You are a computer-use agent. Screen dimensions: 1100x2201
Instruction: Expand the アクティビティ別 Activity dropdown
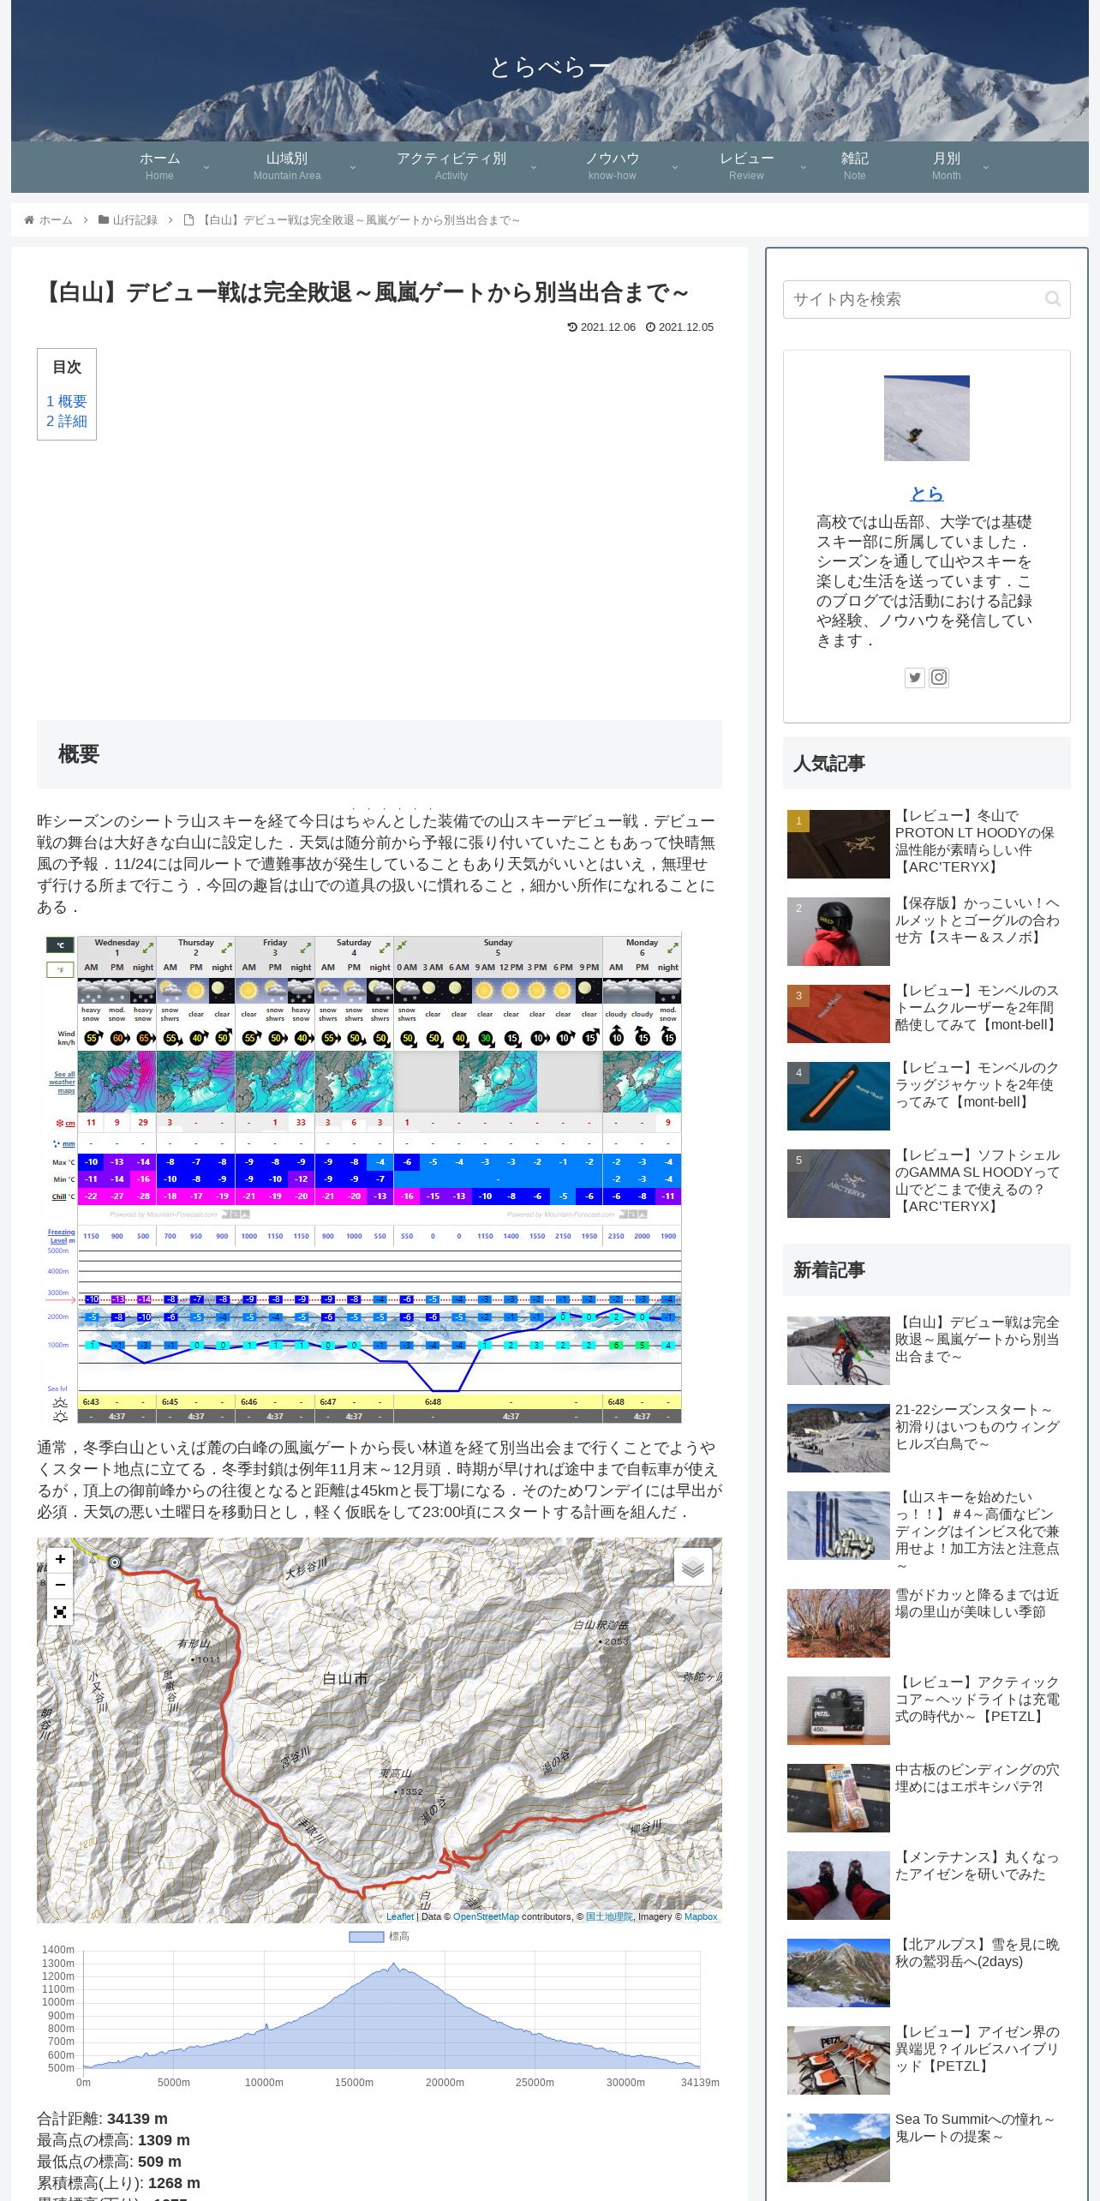tap(534, 167)
